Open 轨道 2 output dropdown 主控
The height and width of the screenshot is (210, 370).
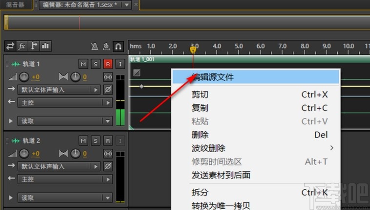[x=65, y=179]
